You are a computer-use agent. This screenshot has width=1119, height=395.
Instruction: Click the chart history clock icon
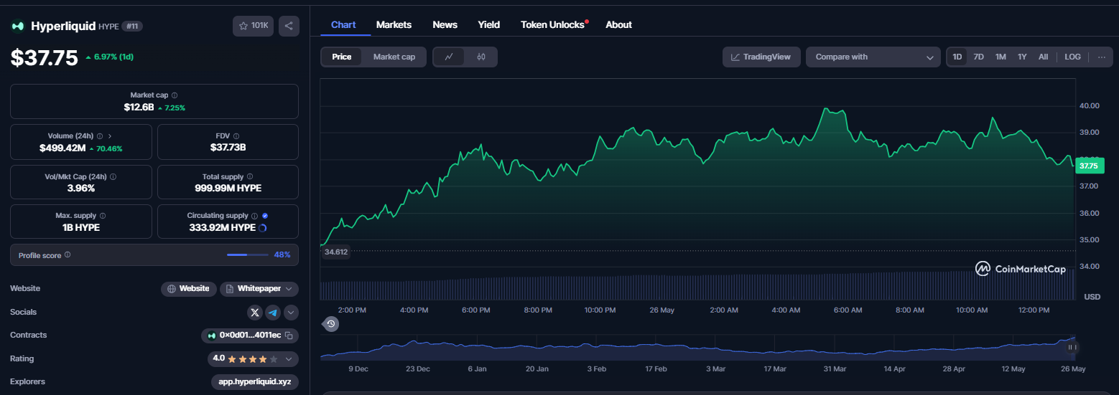(x=331, y=324)
